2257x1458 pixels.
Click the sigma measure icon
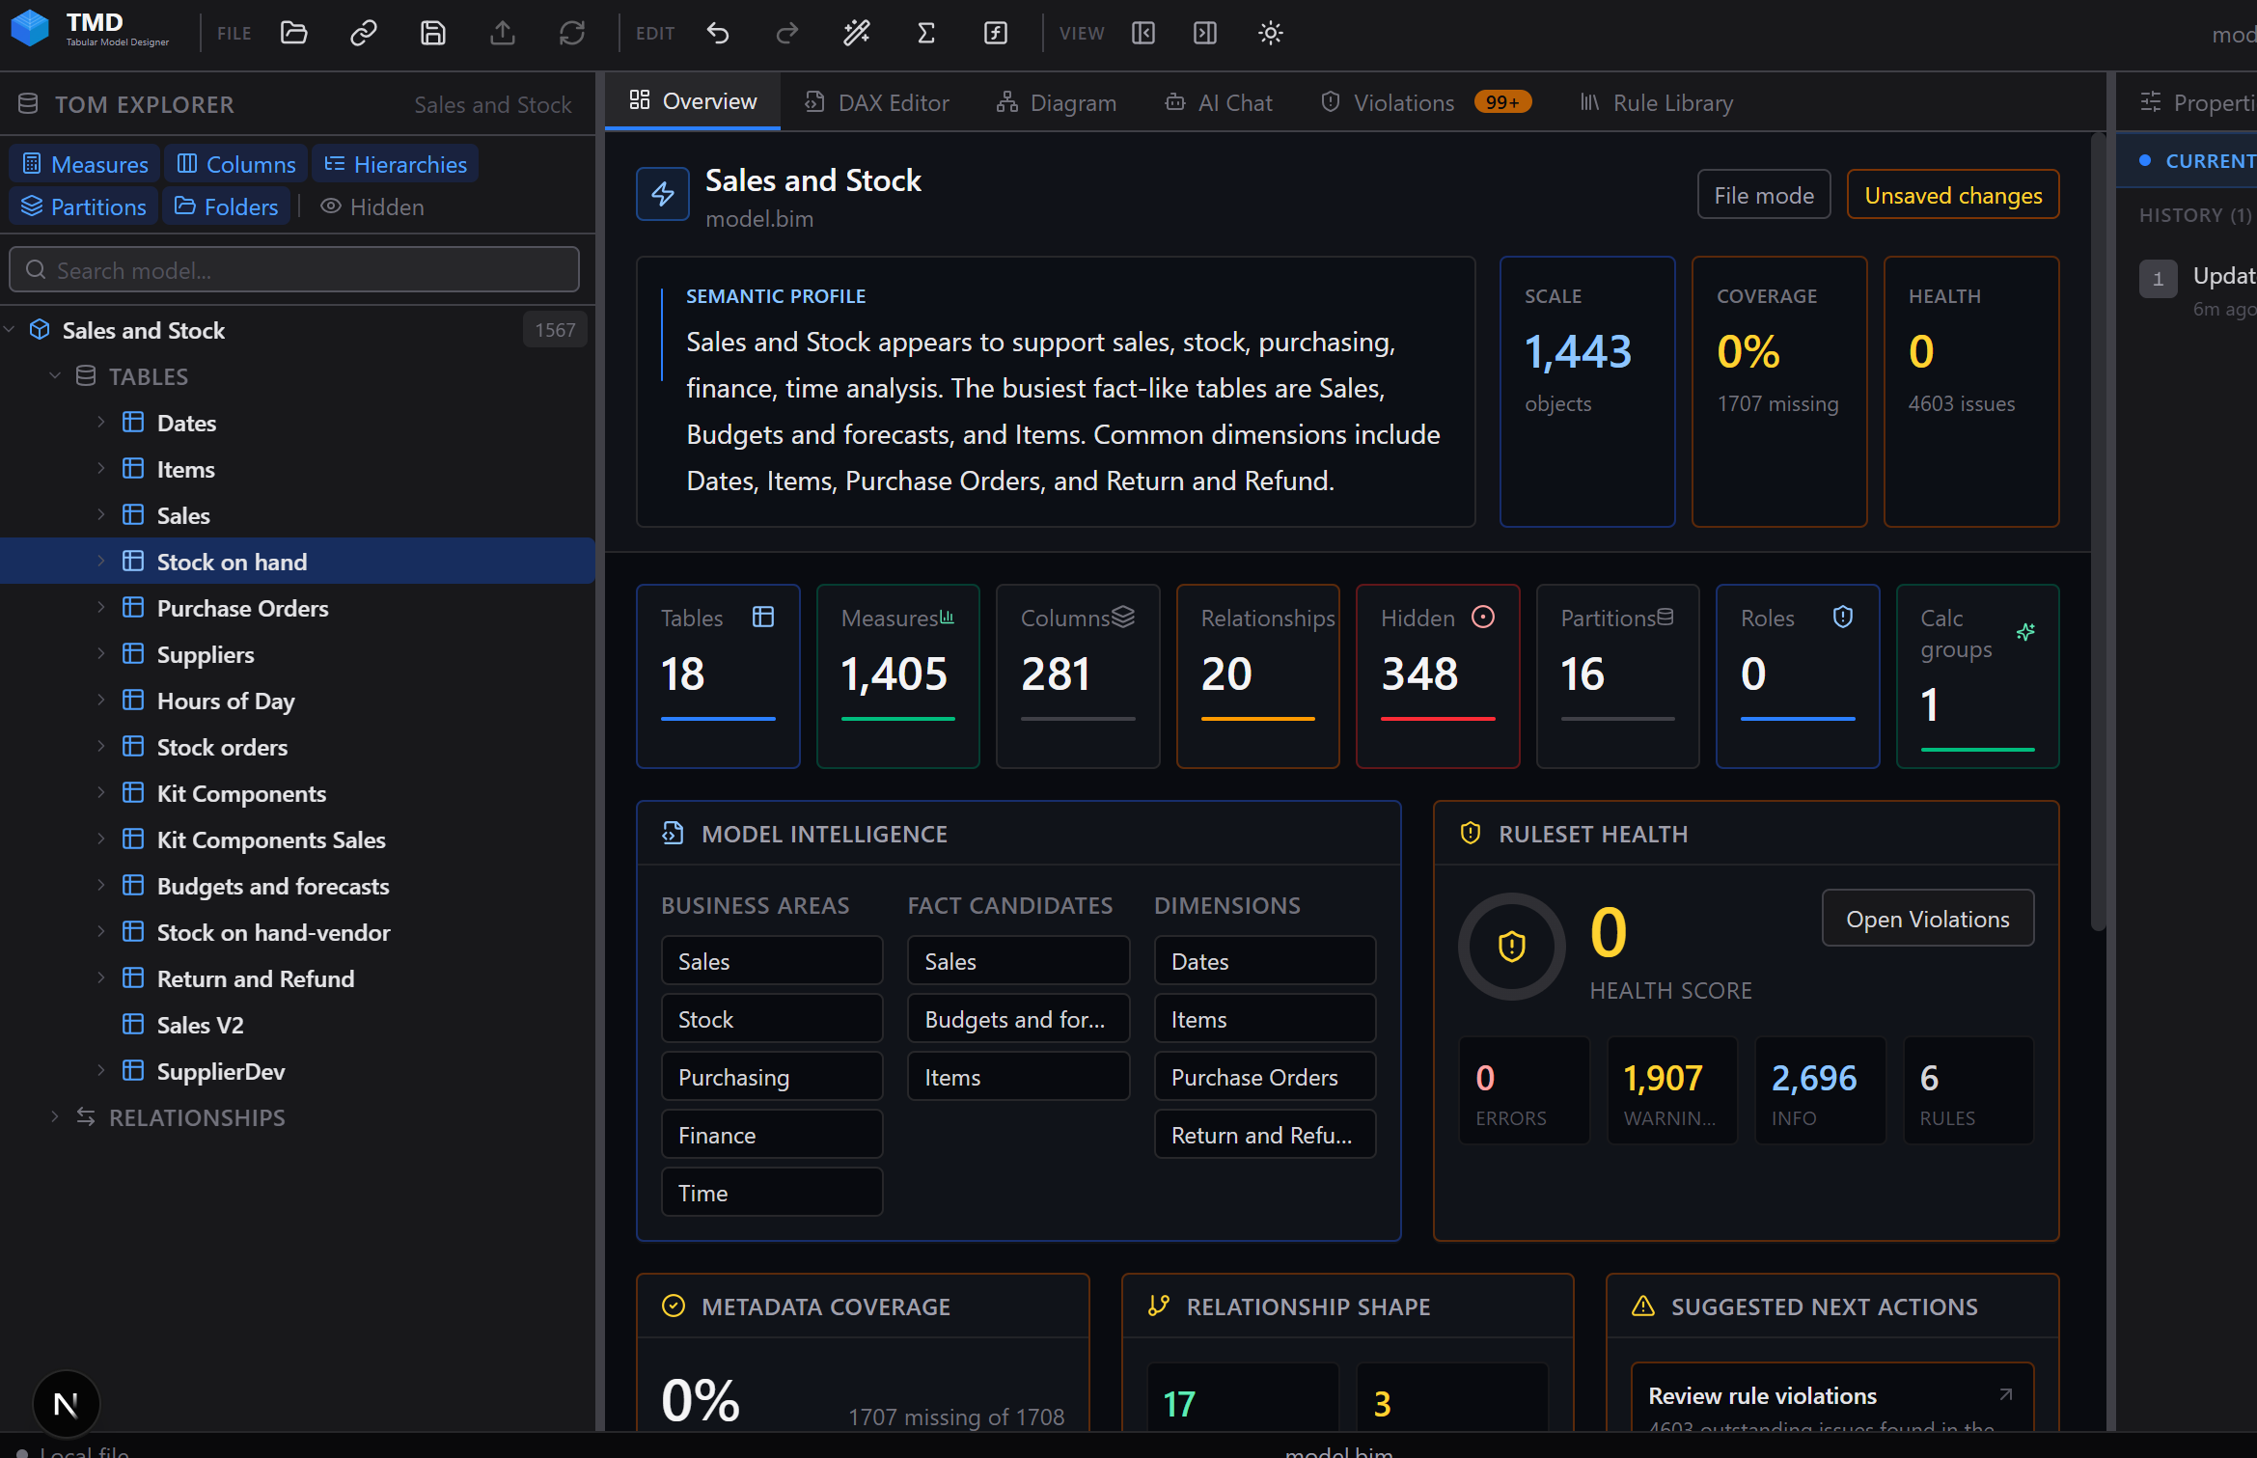[x=926, y=33]
